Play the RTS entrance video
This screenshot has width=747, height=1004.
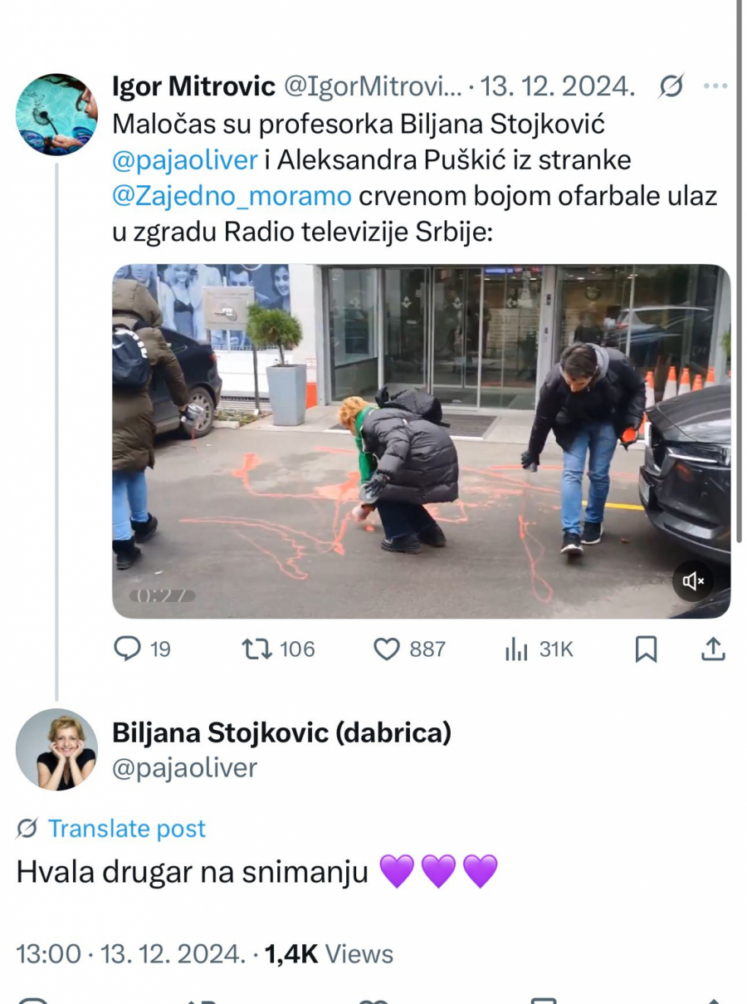coord(422,441)
